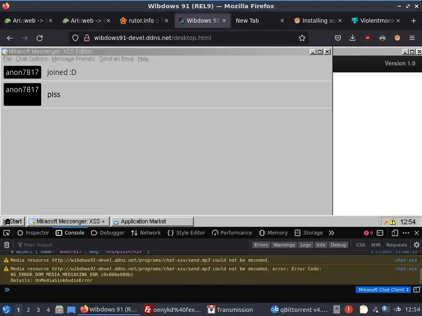422x316 pixels.
Task: Open the Storage devtools tab
Action: [x=308, y=233]
